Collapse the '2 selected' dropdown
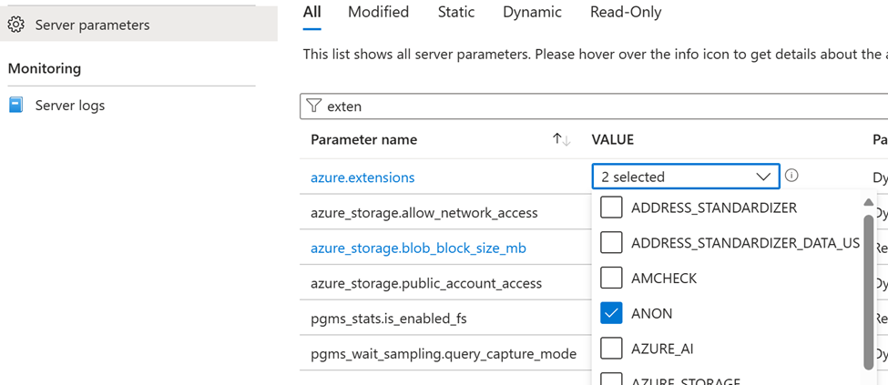The image size is (888, 385). (x=763, y=177)
